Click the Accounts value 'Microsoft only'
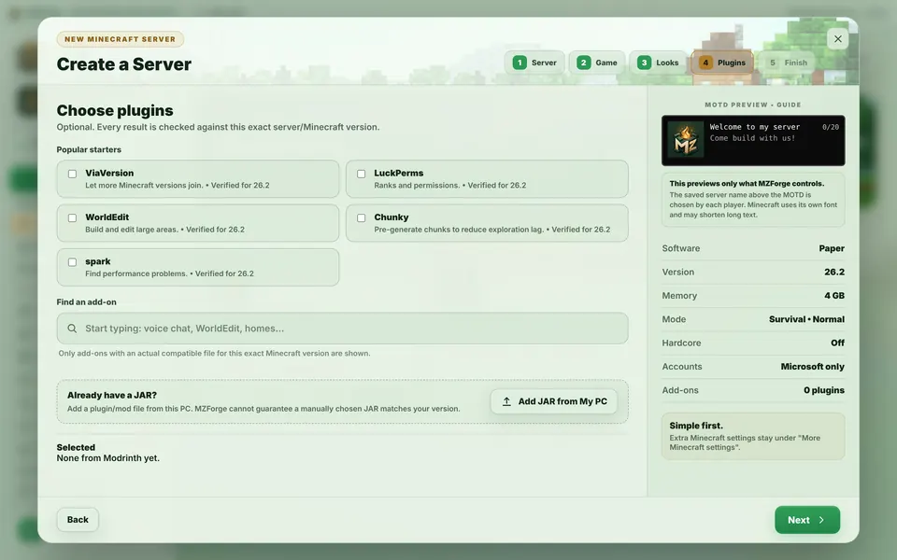This screenshot has width=897, height=560. [812, 366]
